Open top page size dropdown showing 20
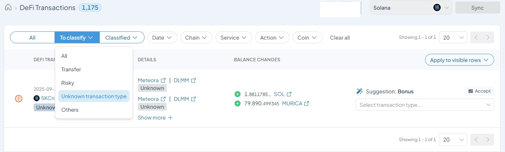The height and width of the screenshot is (152, 505). 453,37
